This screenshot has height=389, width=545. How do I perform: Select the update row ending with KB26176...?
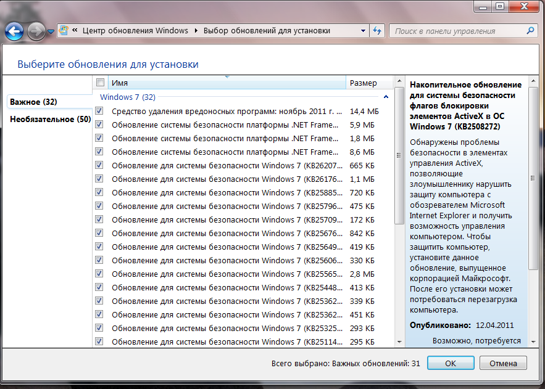click(243, 179)
